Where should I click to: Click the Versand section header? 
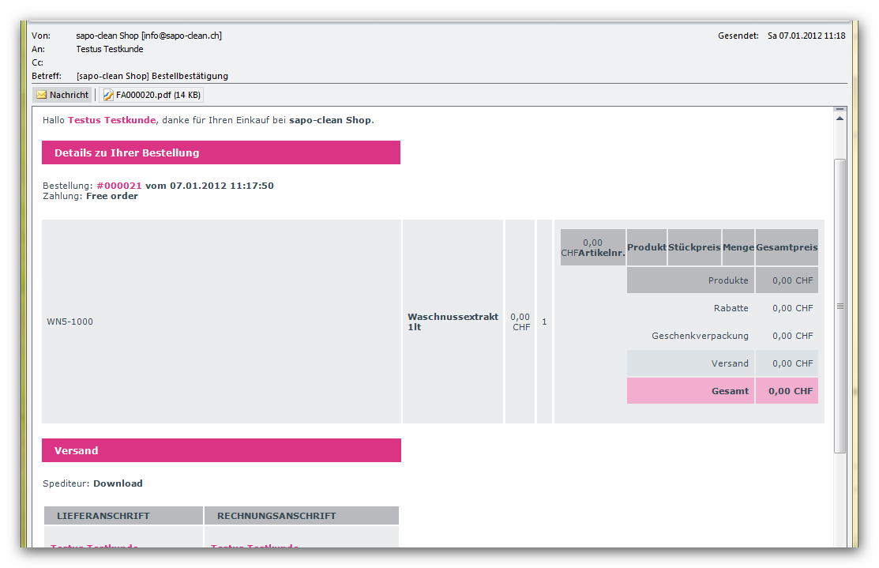[221, 450]
